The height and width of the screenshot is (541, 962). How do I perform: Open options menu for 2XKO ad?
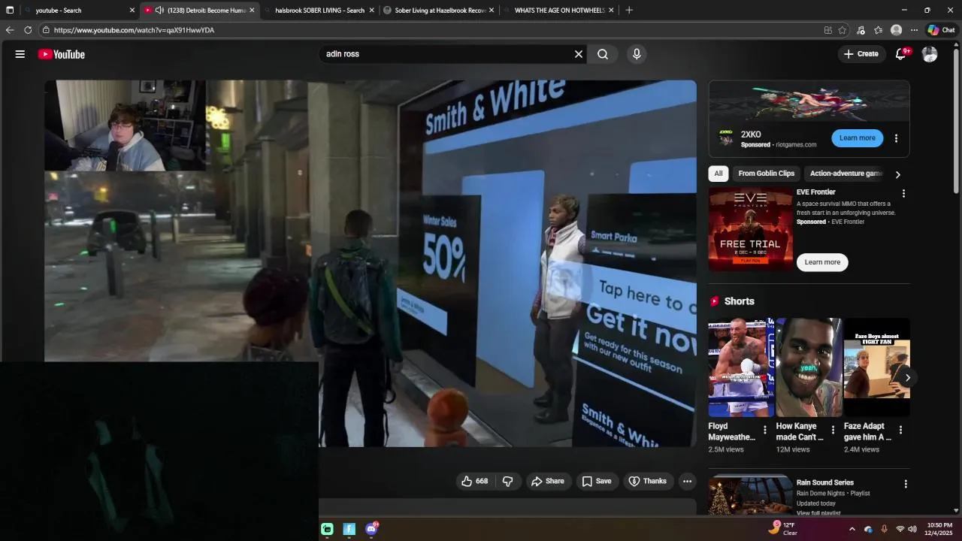(896, 138)
